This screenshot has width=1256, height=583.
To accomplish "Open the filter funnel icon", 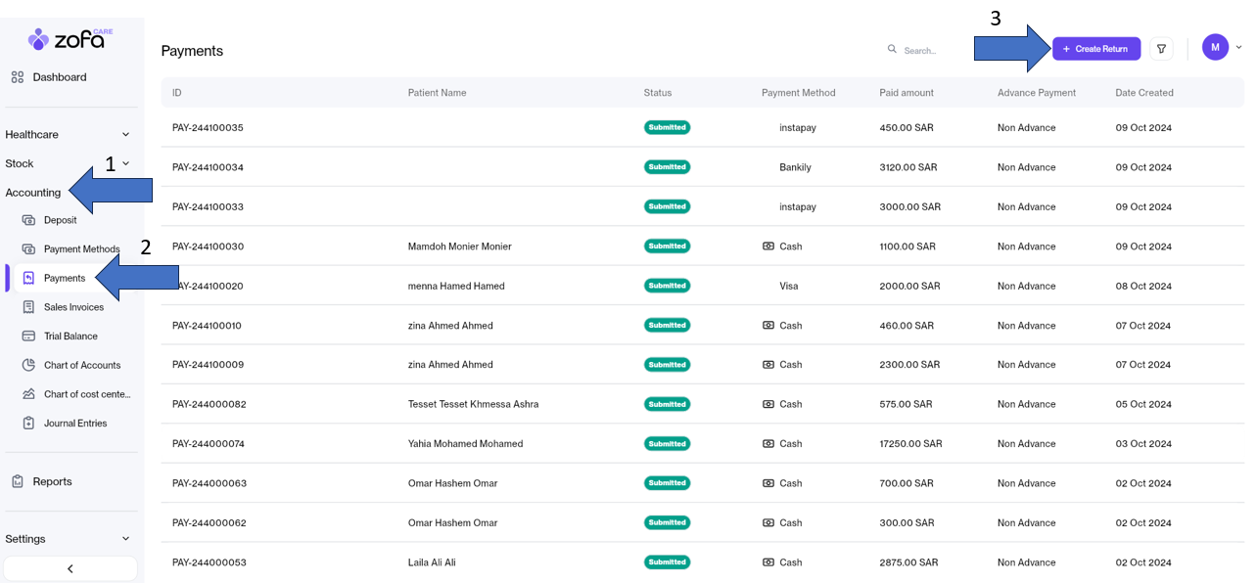I will tap(1161, 49).
